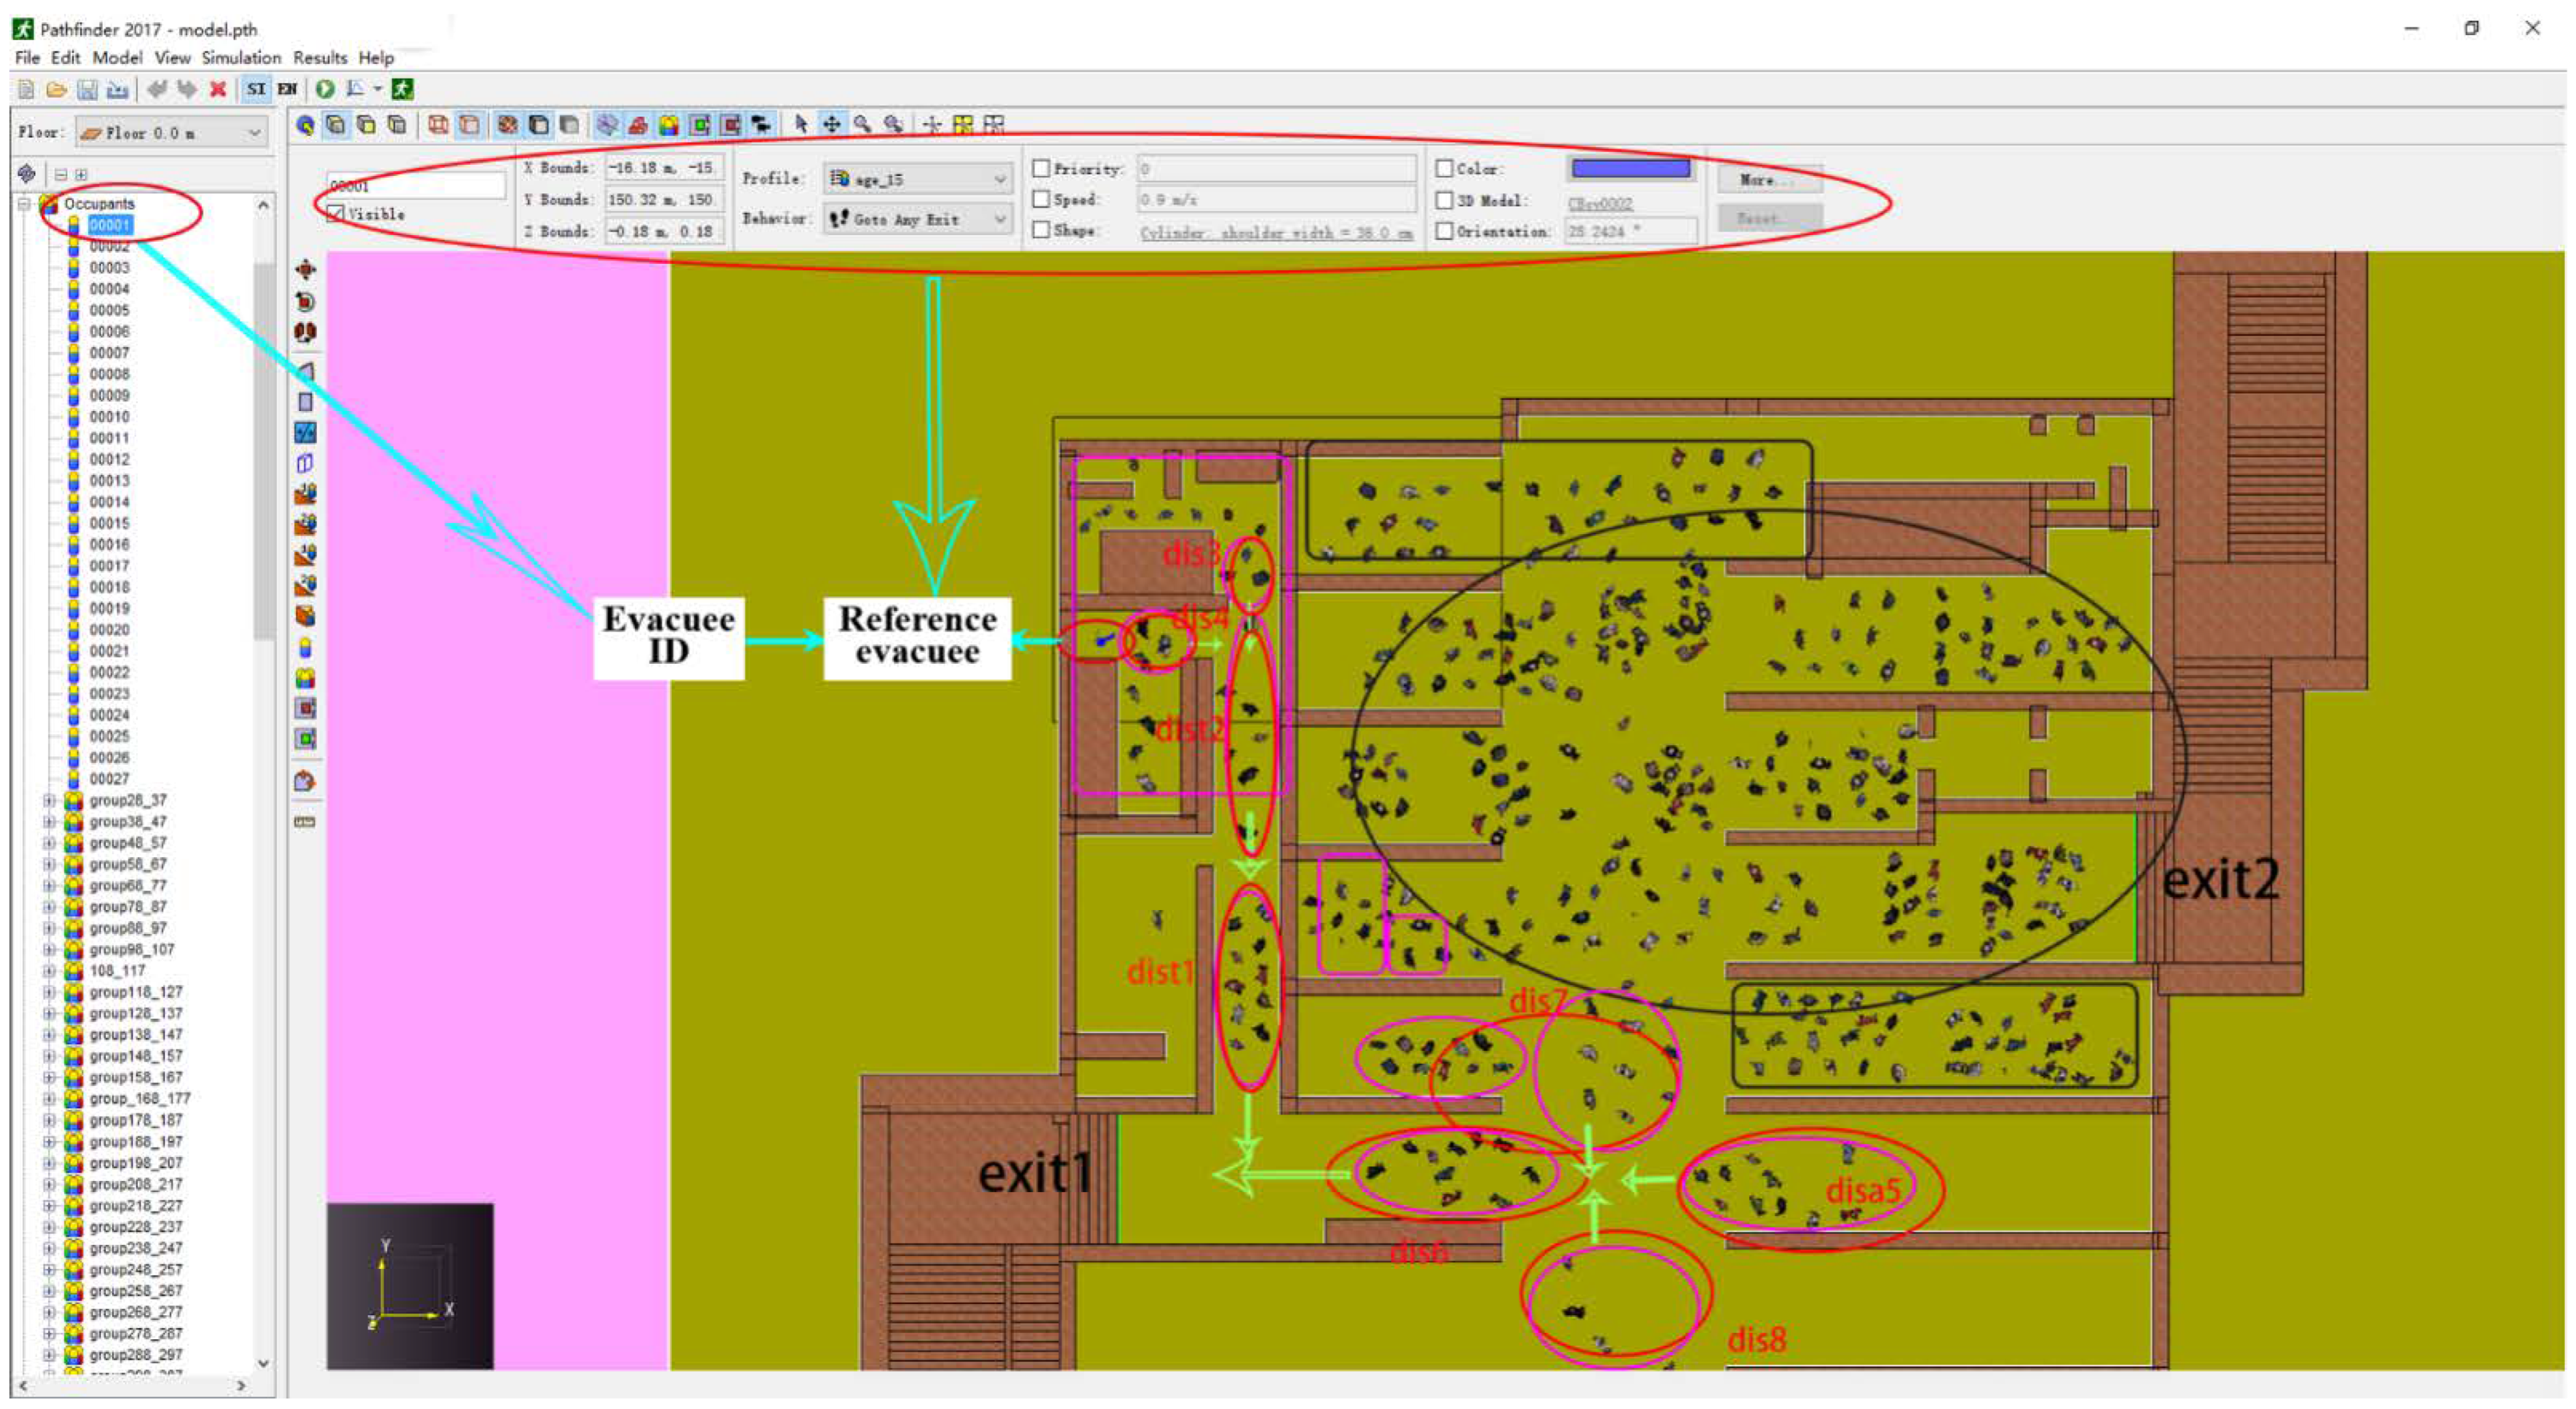Select the pan/move view tool
Screen dimensions: 2576x1409
point(831,124)
